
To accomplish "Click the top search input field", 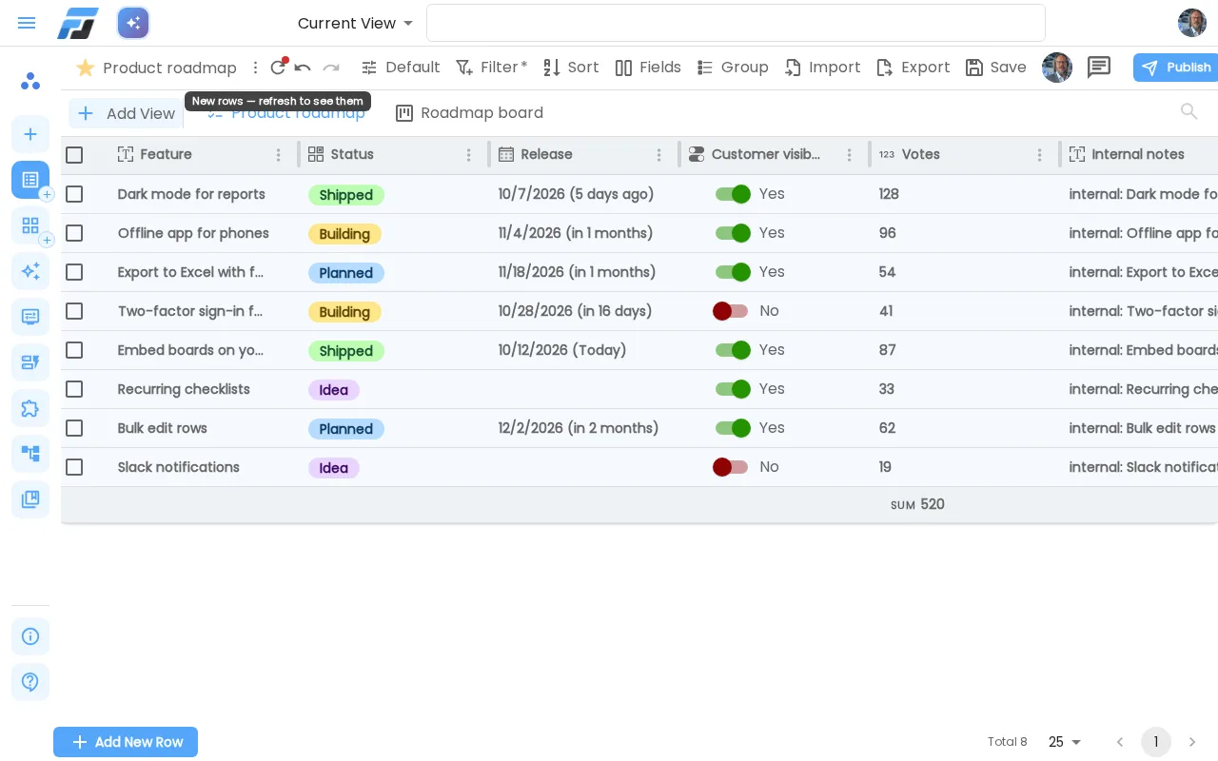I will coord(736,23).
